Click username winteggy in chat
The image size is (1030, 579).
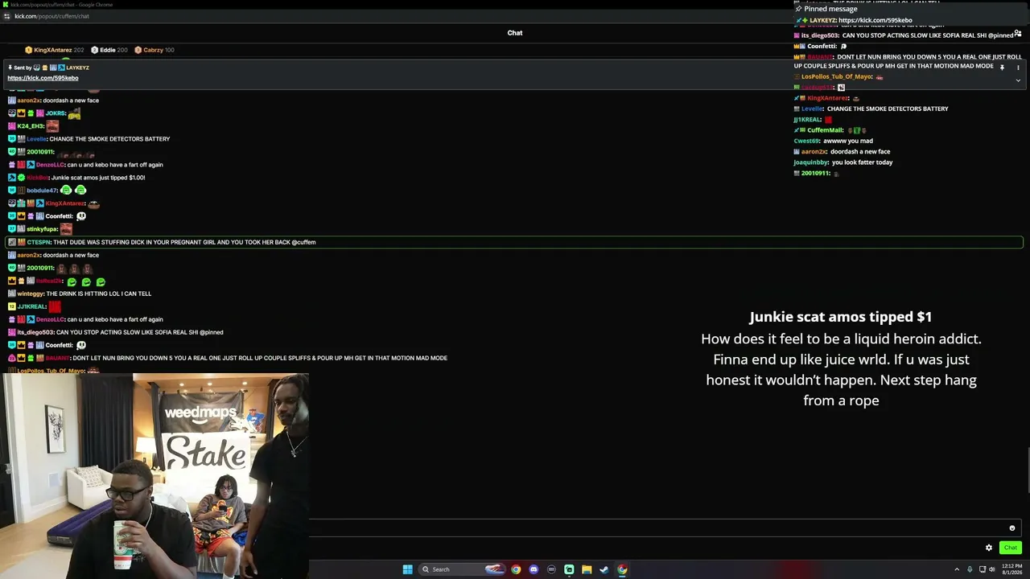pyautogui.click(x=31, y=294)
